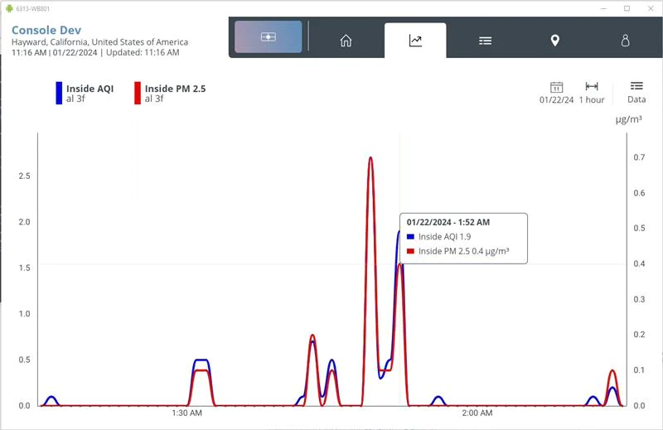Click the 1:30 AM axis label
Viewport: 663px width, 430px height.
pos(187,413)
